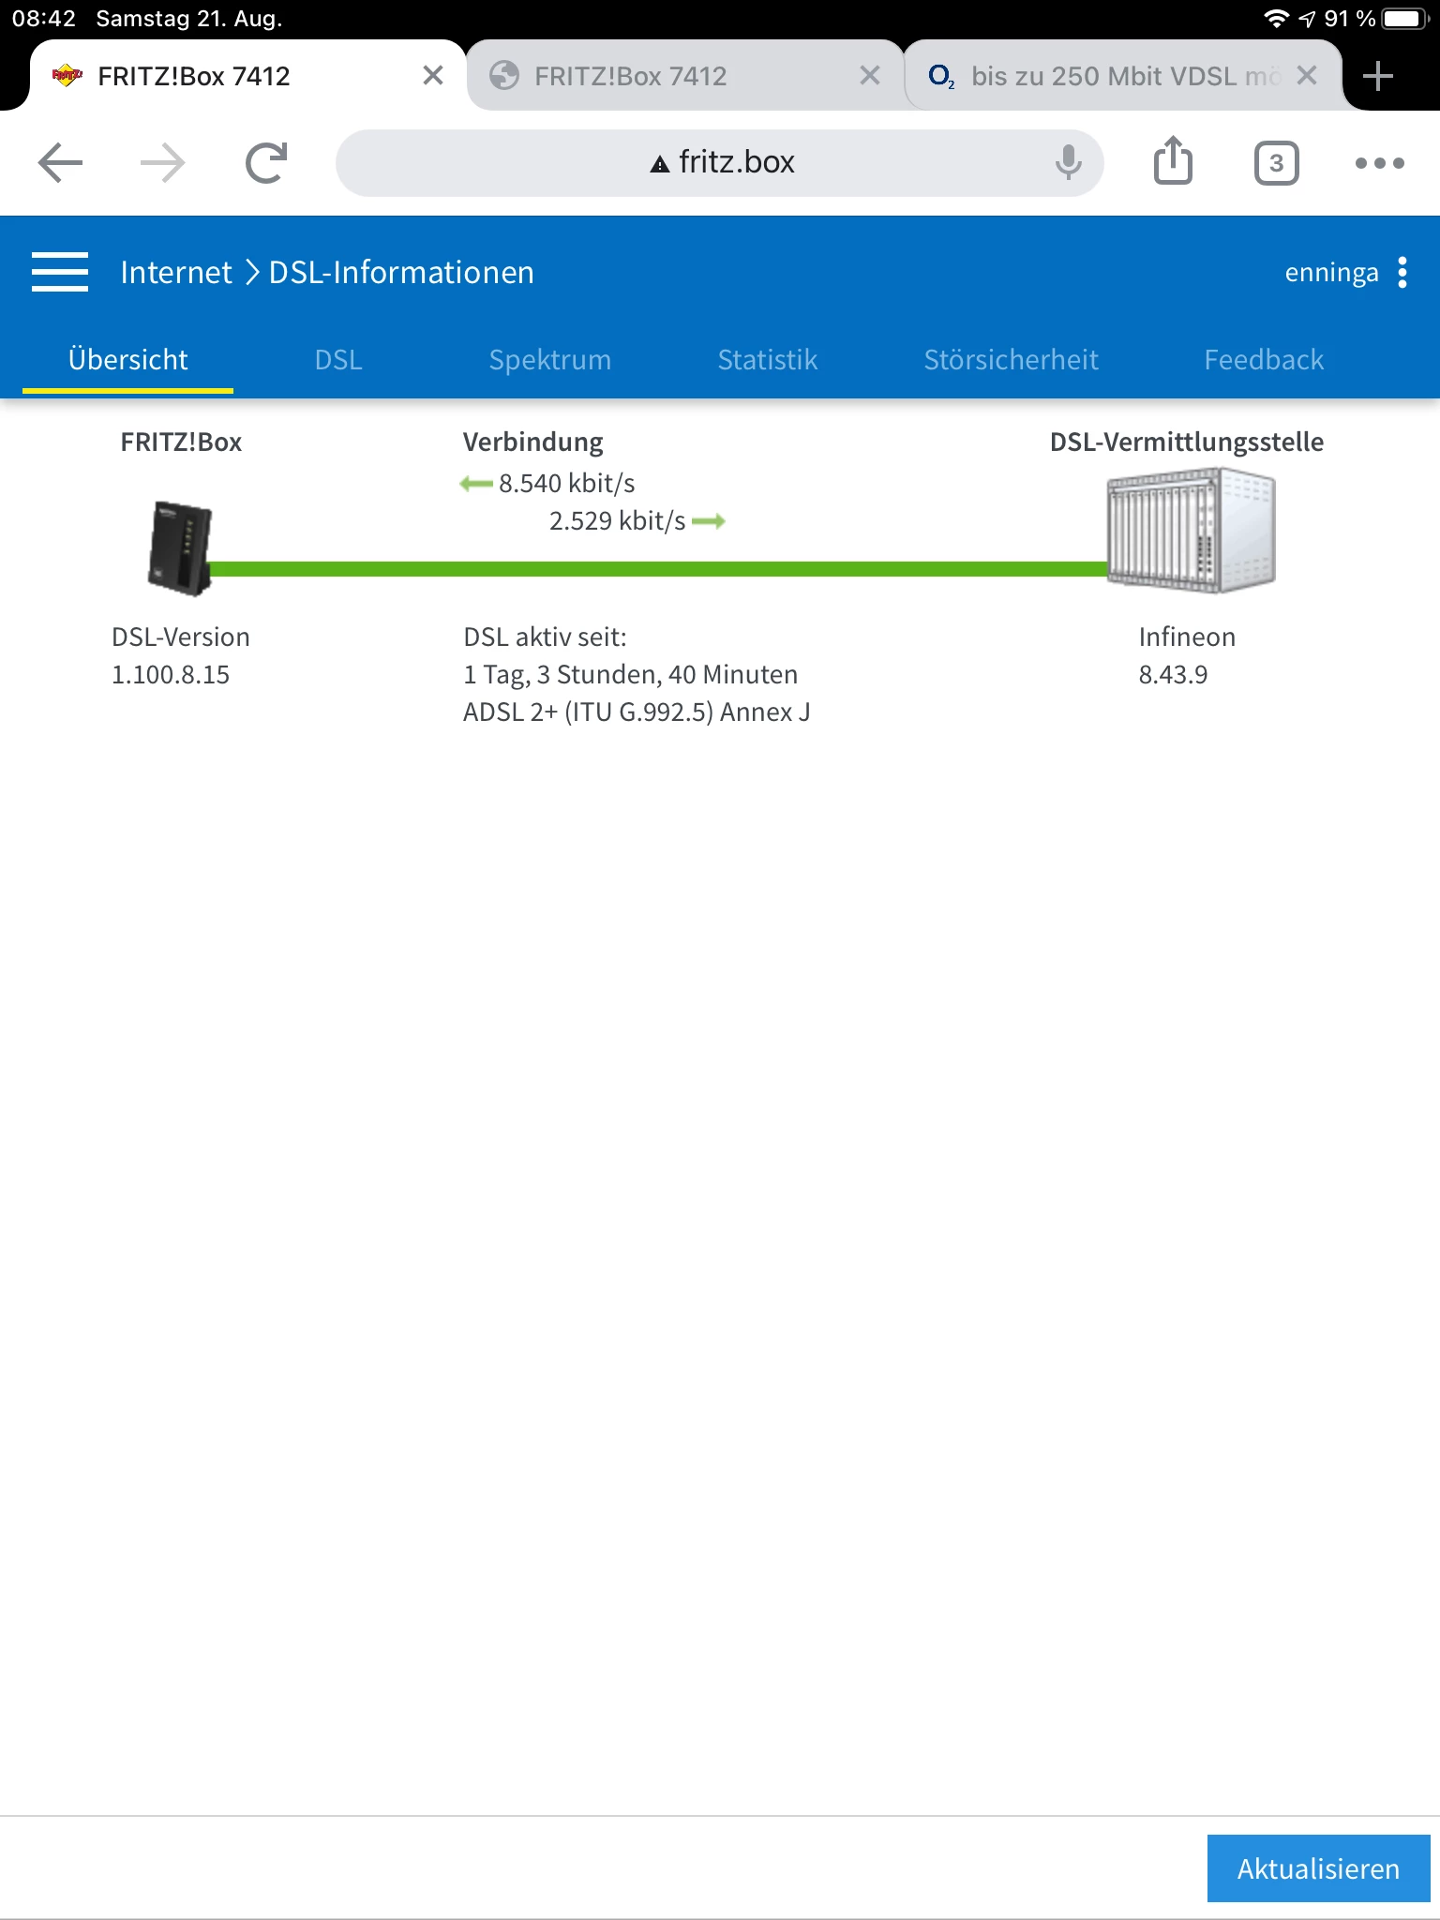The height and width of the screenshot is (1920, 1440).
Task: Open the browser's three-dot menu
Action: [x=1379, y=163]
